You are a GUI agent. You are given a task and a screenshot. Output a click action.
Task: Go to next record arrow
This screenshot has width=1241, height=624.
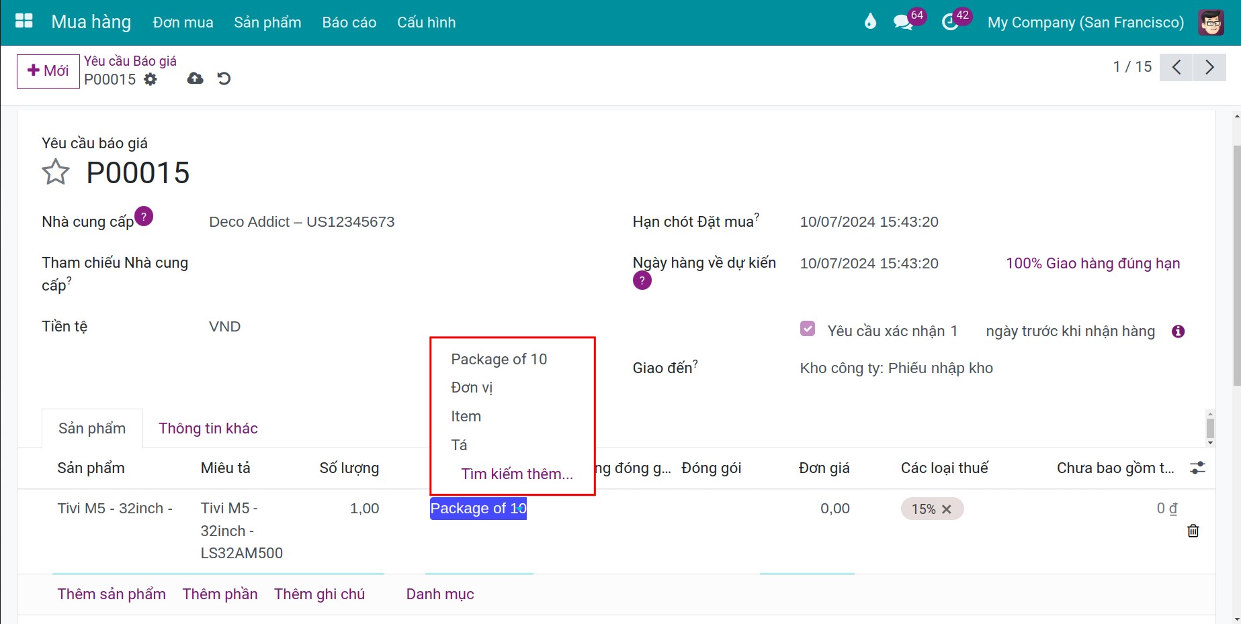[1209, 67]
